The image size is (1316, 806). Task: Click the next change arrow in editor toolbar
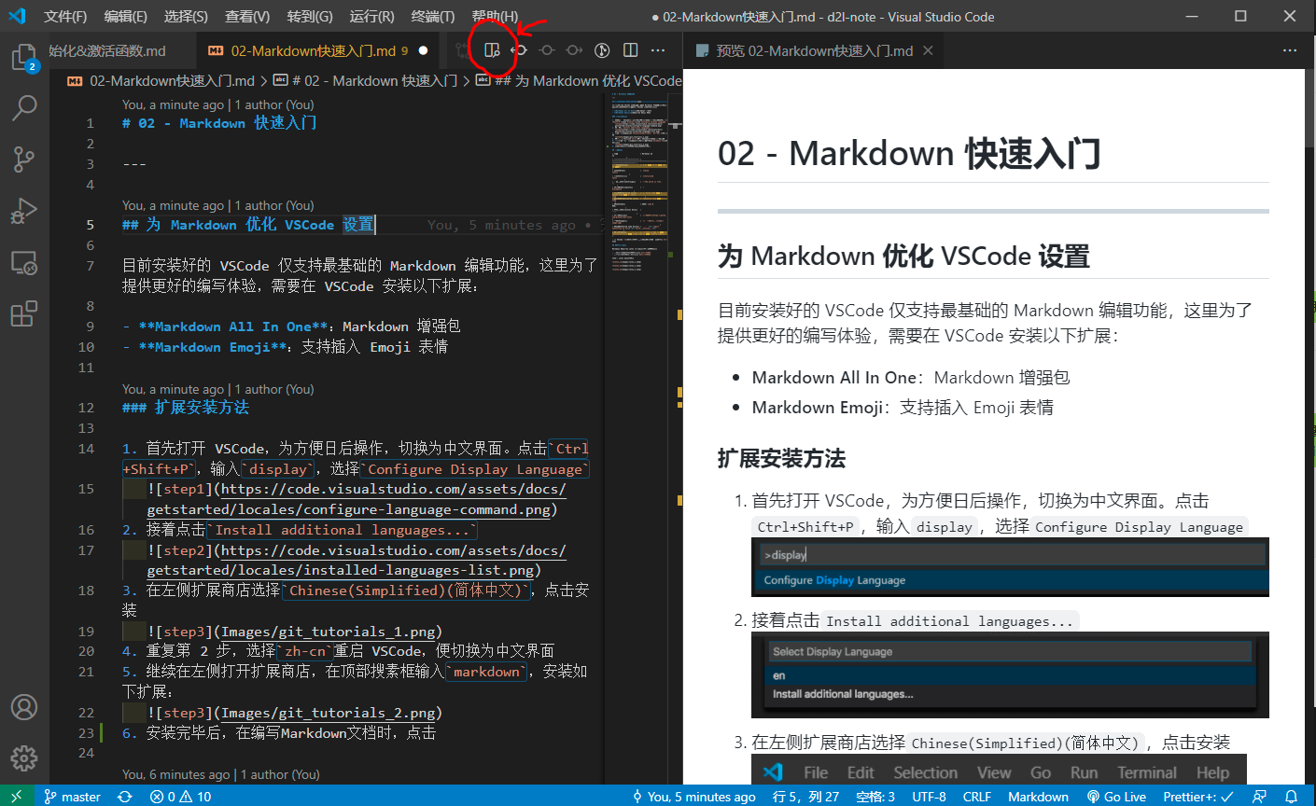click(x=574, y=50)
